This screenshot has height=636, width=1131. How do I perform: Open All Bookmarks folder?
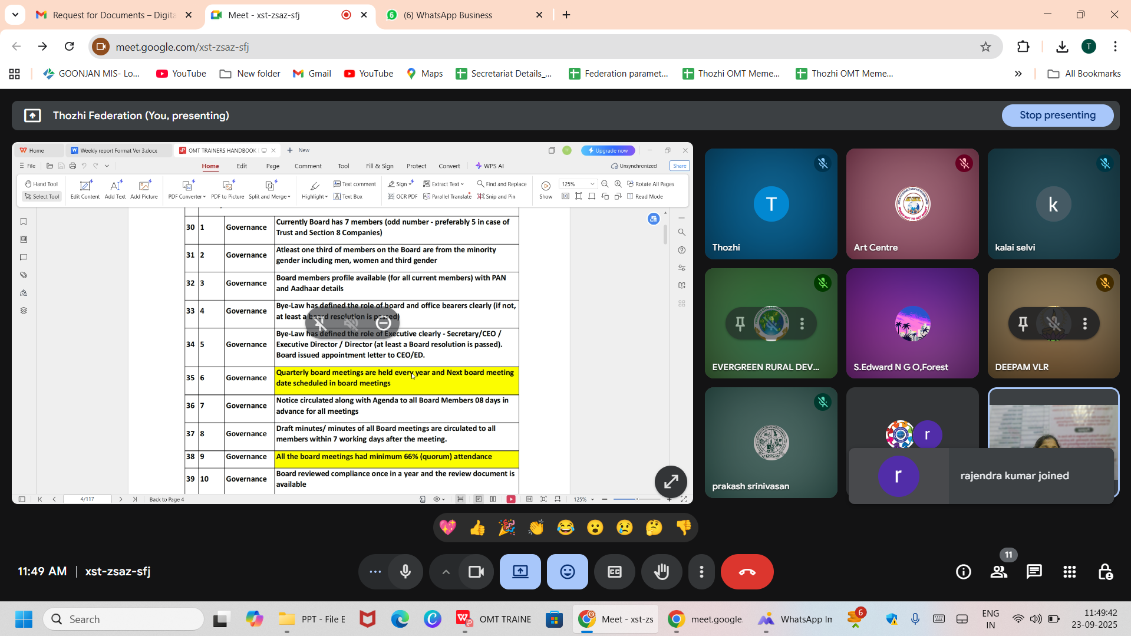1084,74
